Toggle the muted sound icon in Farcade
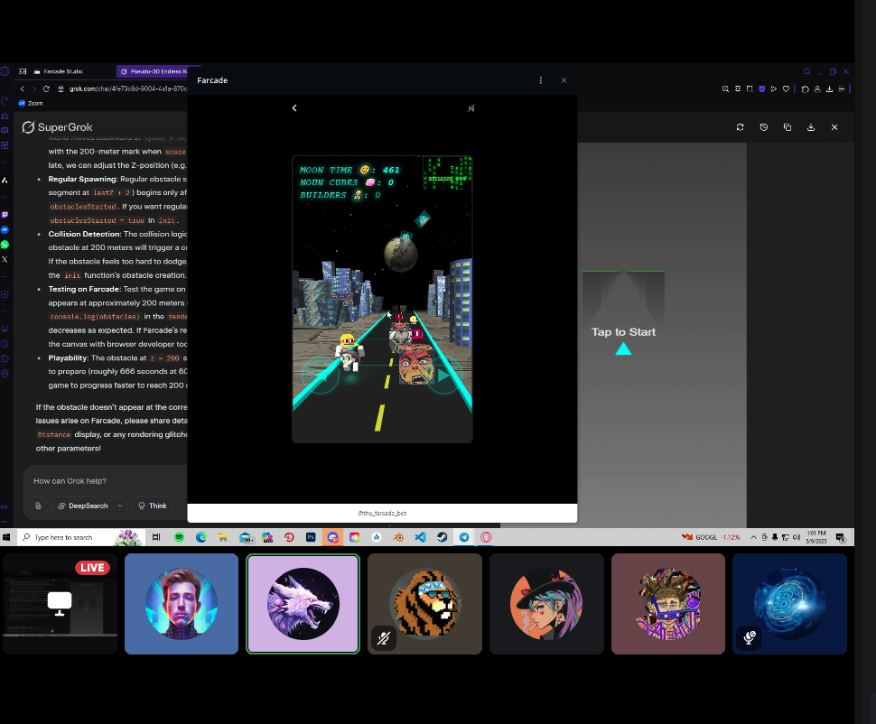 [x=471, y=107]
